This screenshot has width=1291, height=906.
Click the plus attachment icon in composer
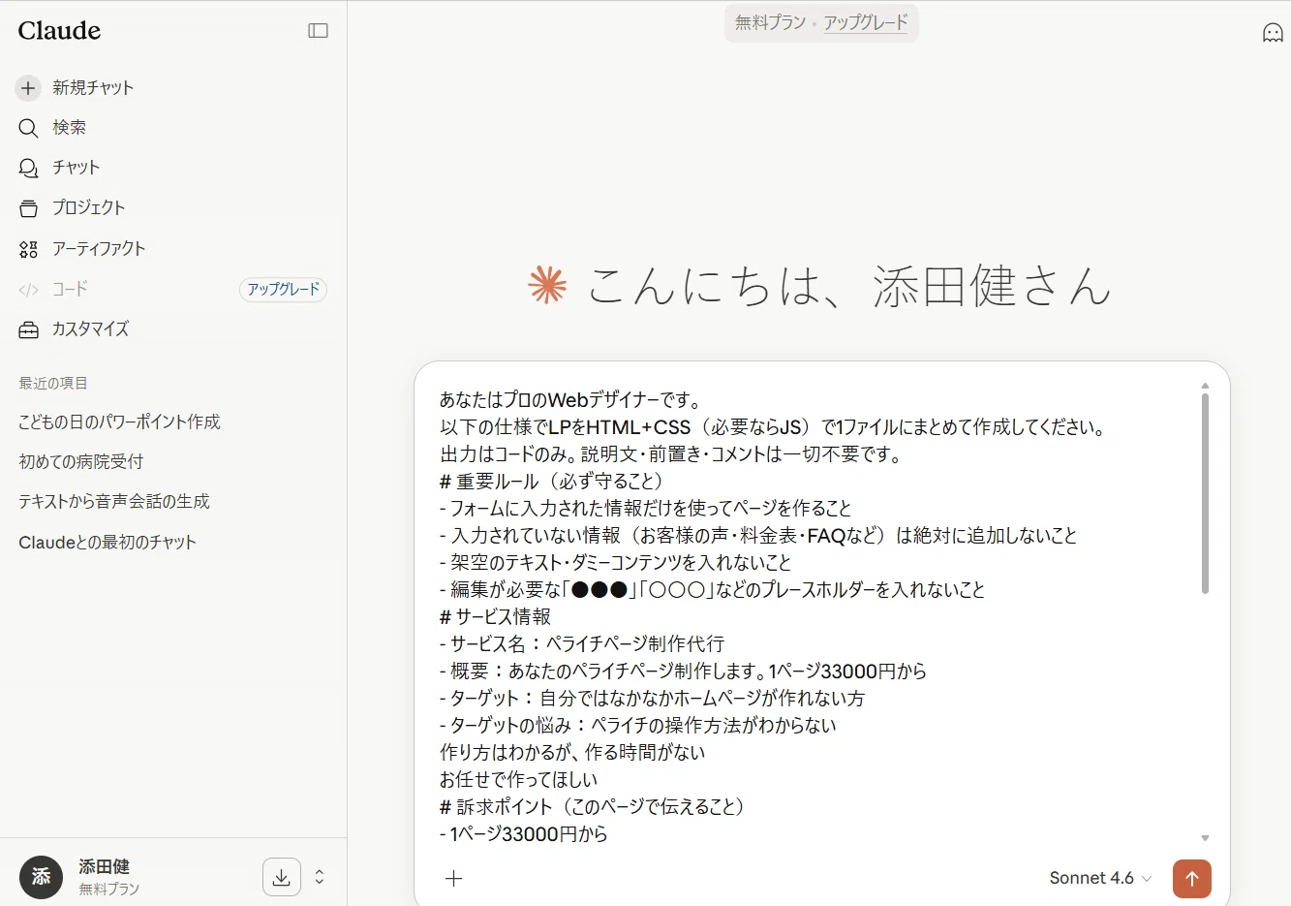pyautogui.click(x=453, y=879)
